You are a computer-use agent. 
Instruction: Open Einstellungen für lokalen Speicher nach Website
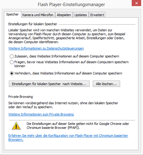point(49,84)
